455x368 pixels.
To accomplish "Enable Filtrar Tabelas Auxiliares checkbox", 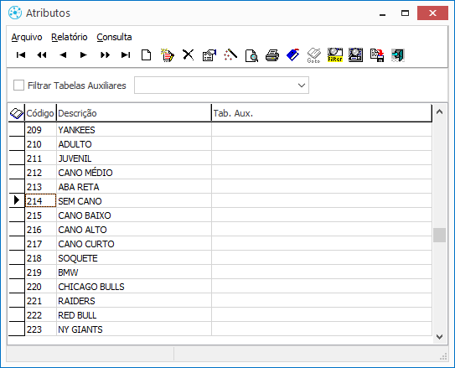I will coord(19,86).
